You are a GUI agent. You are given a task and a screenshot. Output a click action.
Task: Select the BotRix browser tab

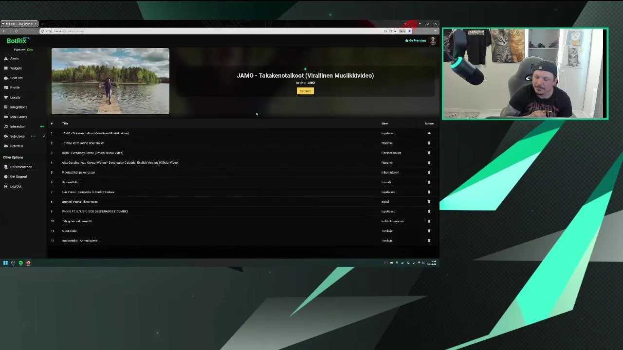click(19, 24)
